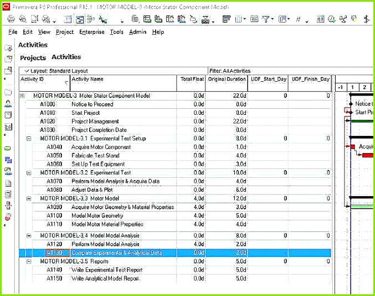Screen dimensions: 375x296
Task: Switch to the Projects tab
Action: 33,58
